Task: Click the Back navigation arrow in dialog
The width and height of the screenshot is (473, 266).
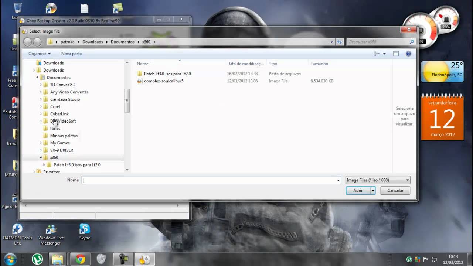Action: point(27,42)
